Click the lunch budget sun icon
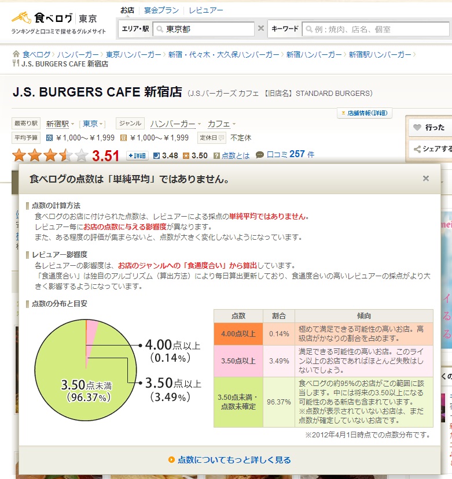The height and width of the screenshot is (479, 452). [x=123, y=138]
